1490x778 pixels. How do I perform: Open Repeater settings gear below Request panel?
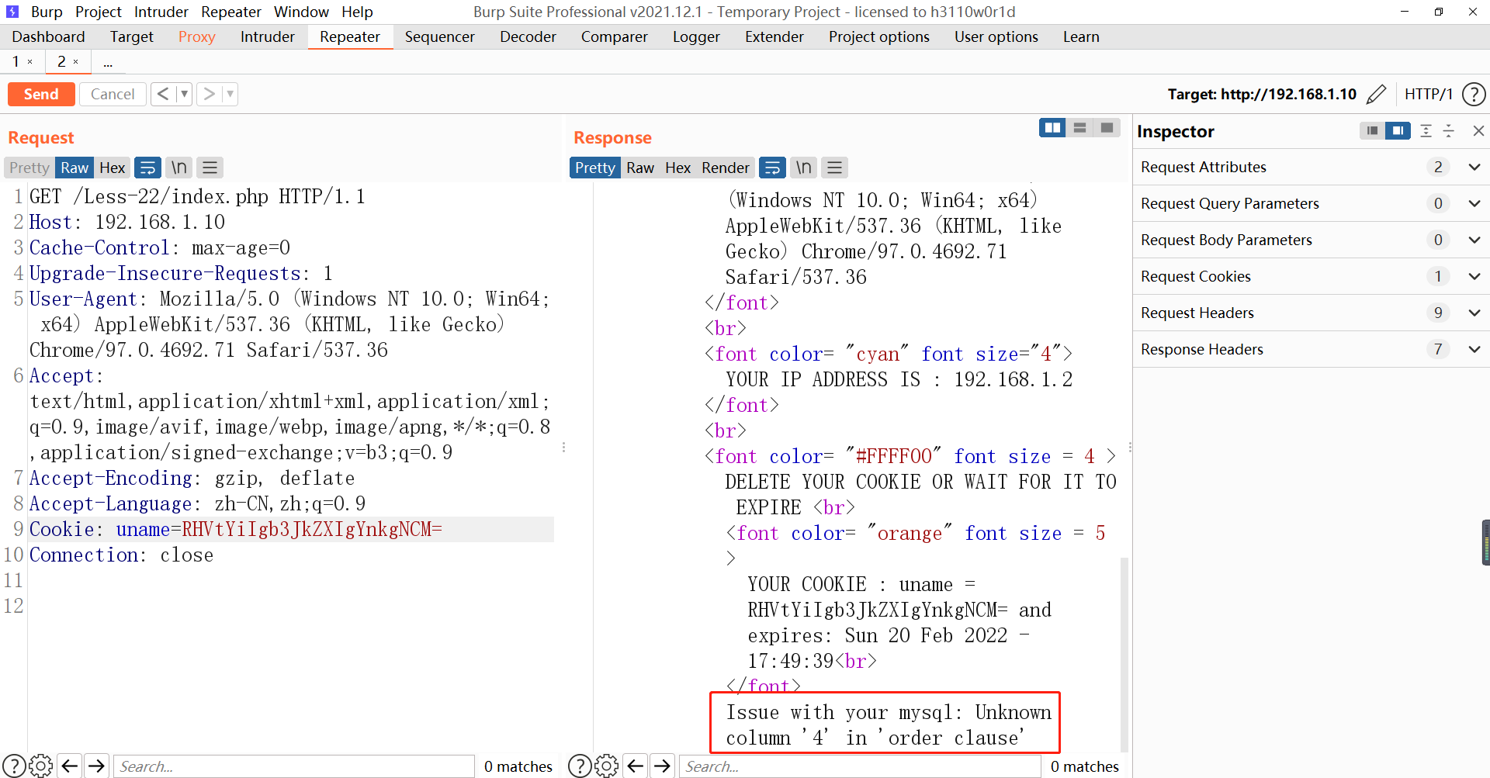(40, 766)
